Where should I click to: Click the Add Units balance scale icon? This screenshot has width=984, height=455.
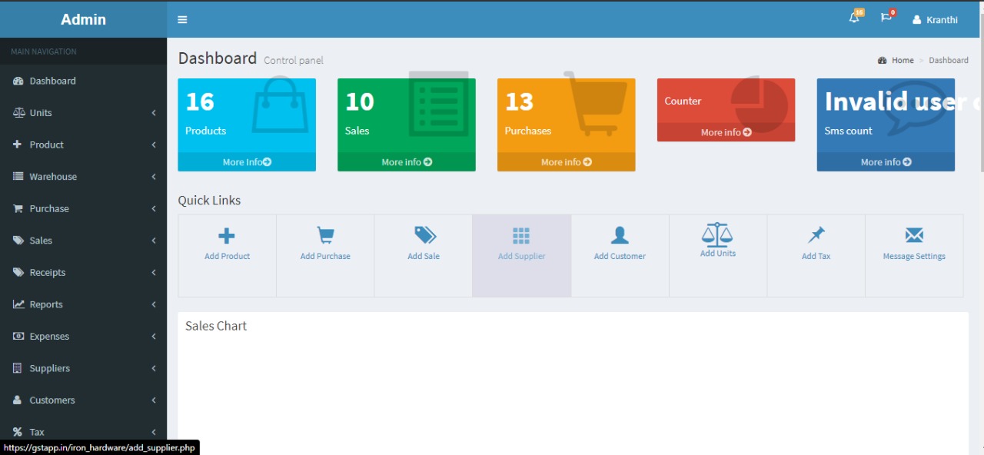[x=717, y=234]
